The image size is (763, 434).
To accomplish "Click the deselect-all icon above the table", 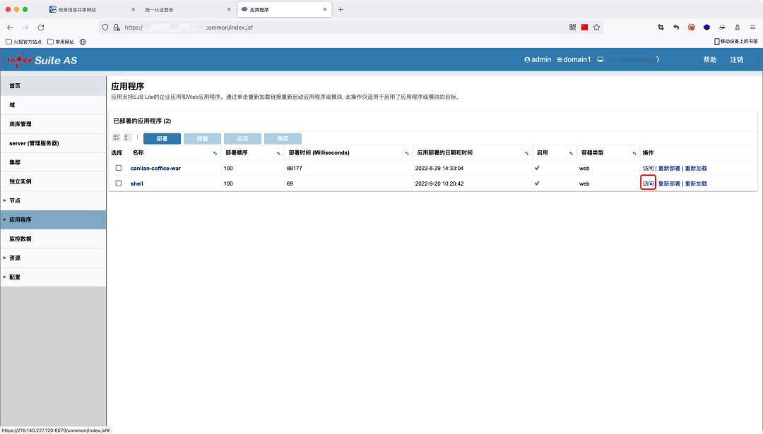I will pos(126,138).
